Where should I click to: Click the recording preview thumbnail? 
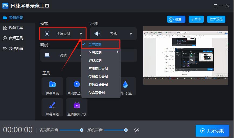[186, 55]
